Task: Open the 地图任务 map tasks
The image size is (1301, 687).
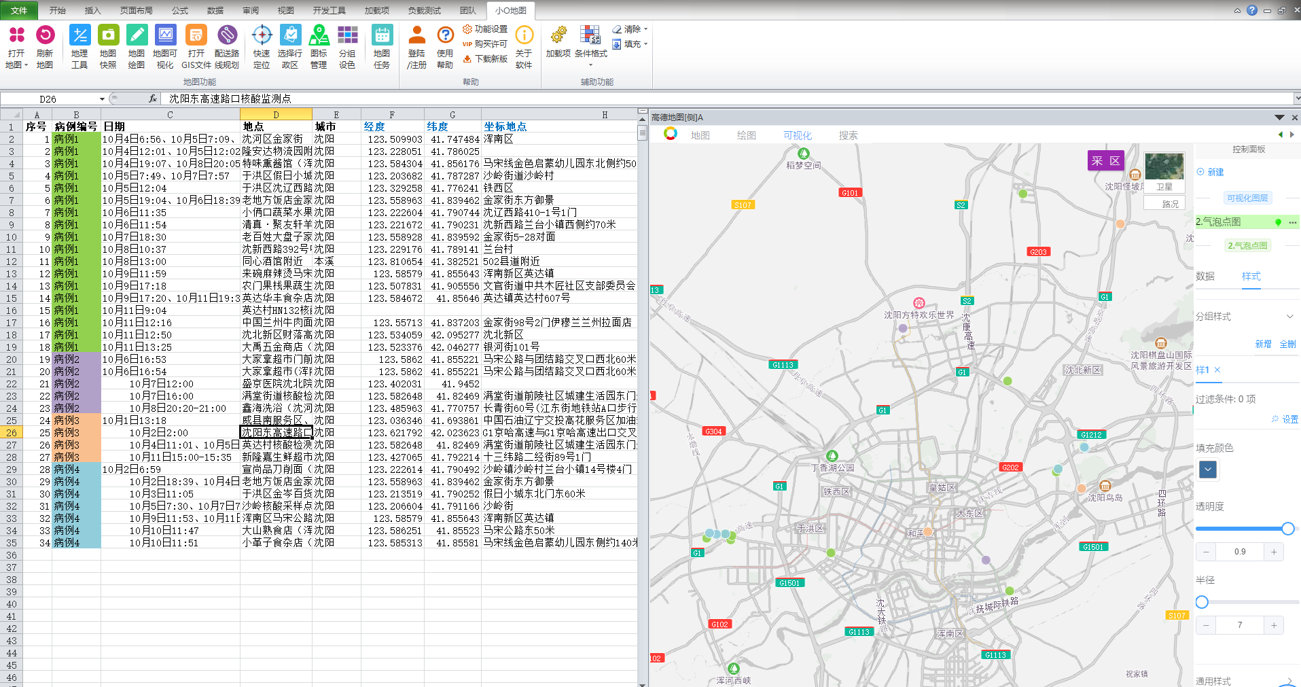Action: (382, 46)
